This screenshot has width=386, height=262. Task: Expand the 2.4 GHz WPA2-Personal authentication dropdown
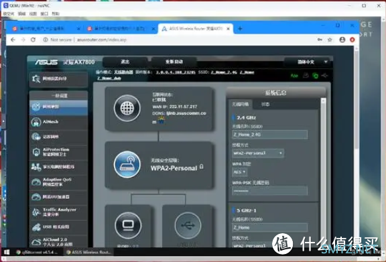coord(258,153)
